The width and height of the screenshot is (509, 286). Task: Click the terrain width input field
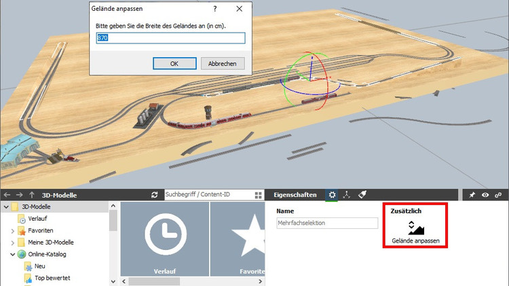click(x=170, y=37)
